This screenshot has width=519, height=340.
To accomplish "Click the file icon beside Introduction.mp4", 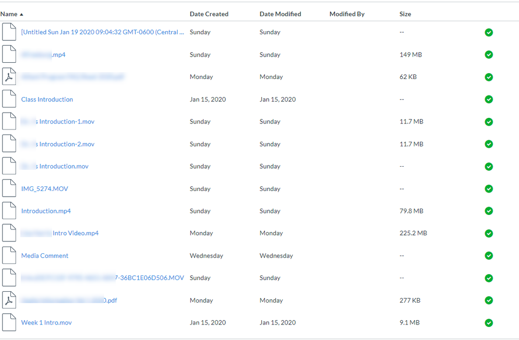I will (9, 211).
